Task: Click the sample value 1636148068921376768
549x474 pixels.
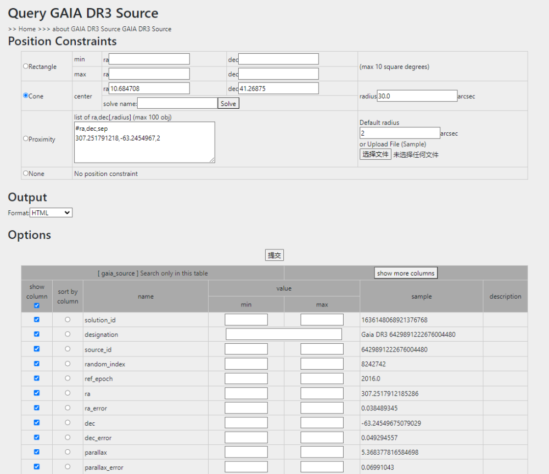Action: pos(394,320)
